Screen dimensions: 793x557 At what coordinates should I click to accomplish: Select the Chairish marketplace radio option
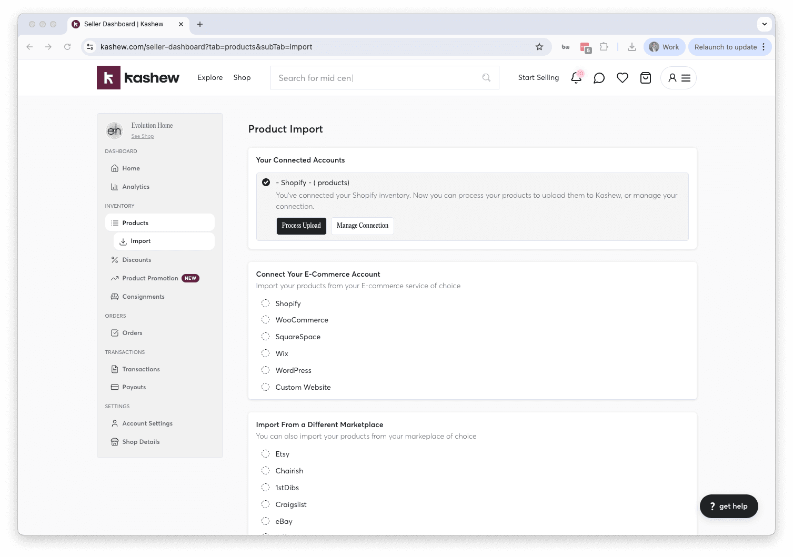(266, 471)
